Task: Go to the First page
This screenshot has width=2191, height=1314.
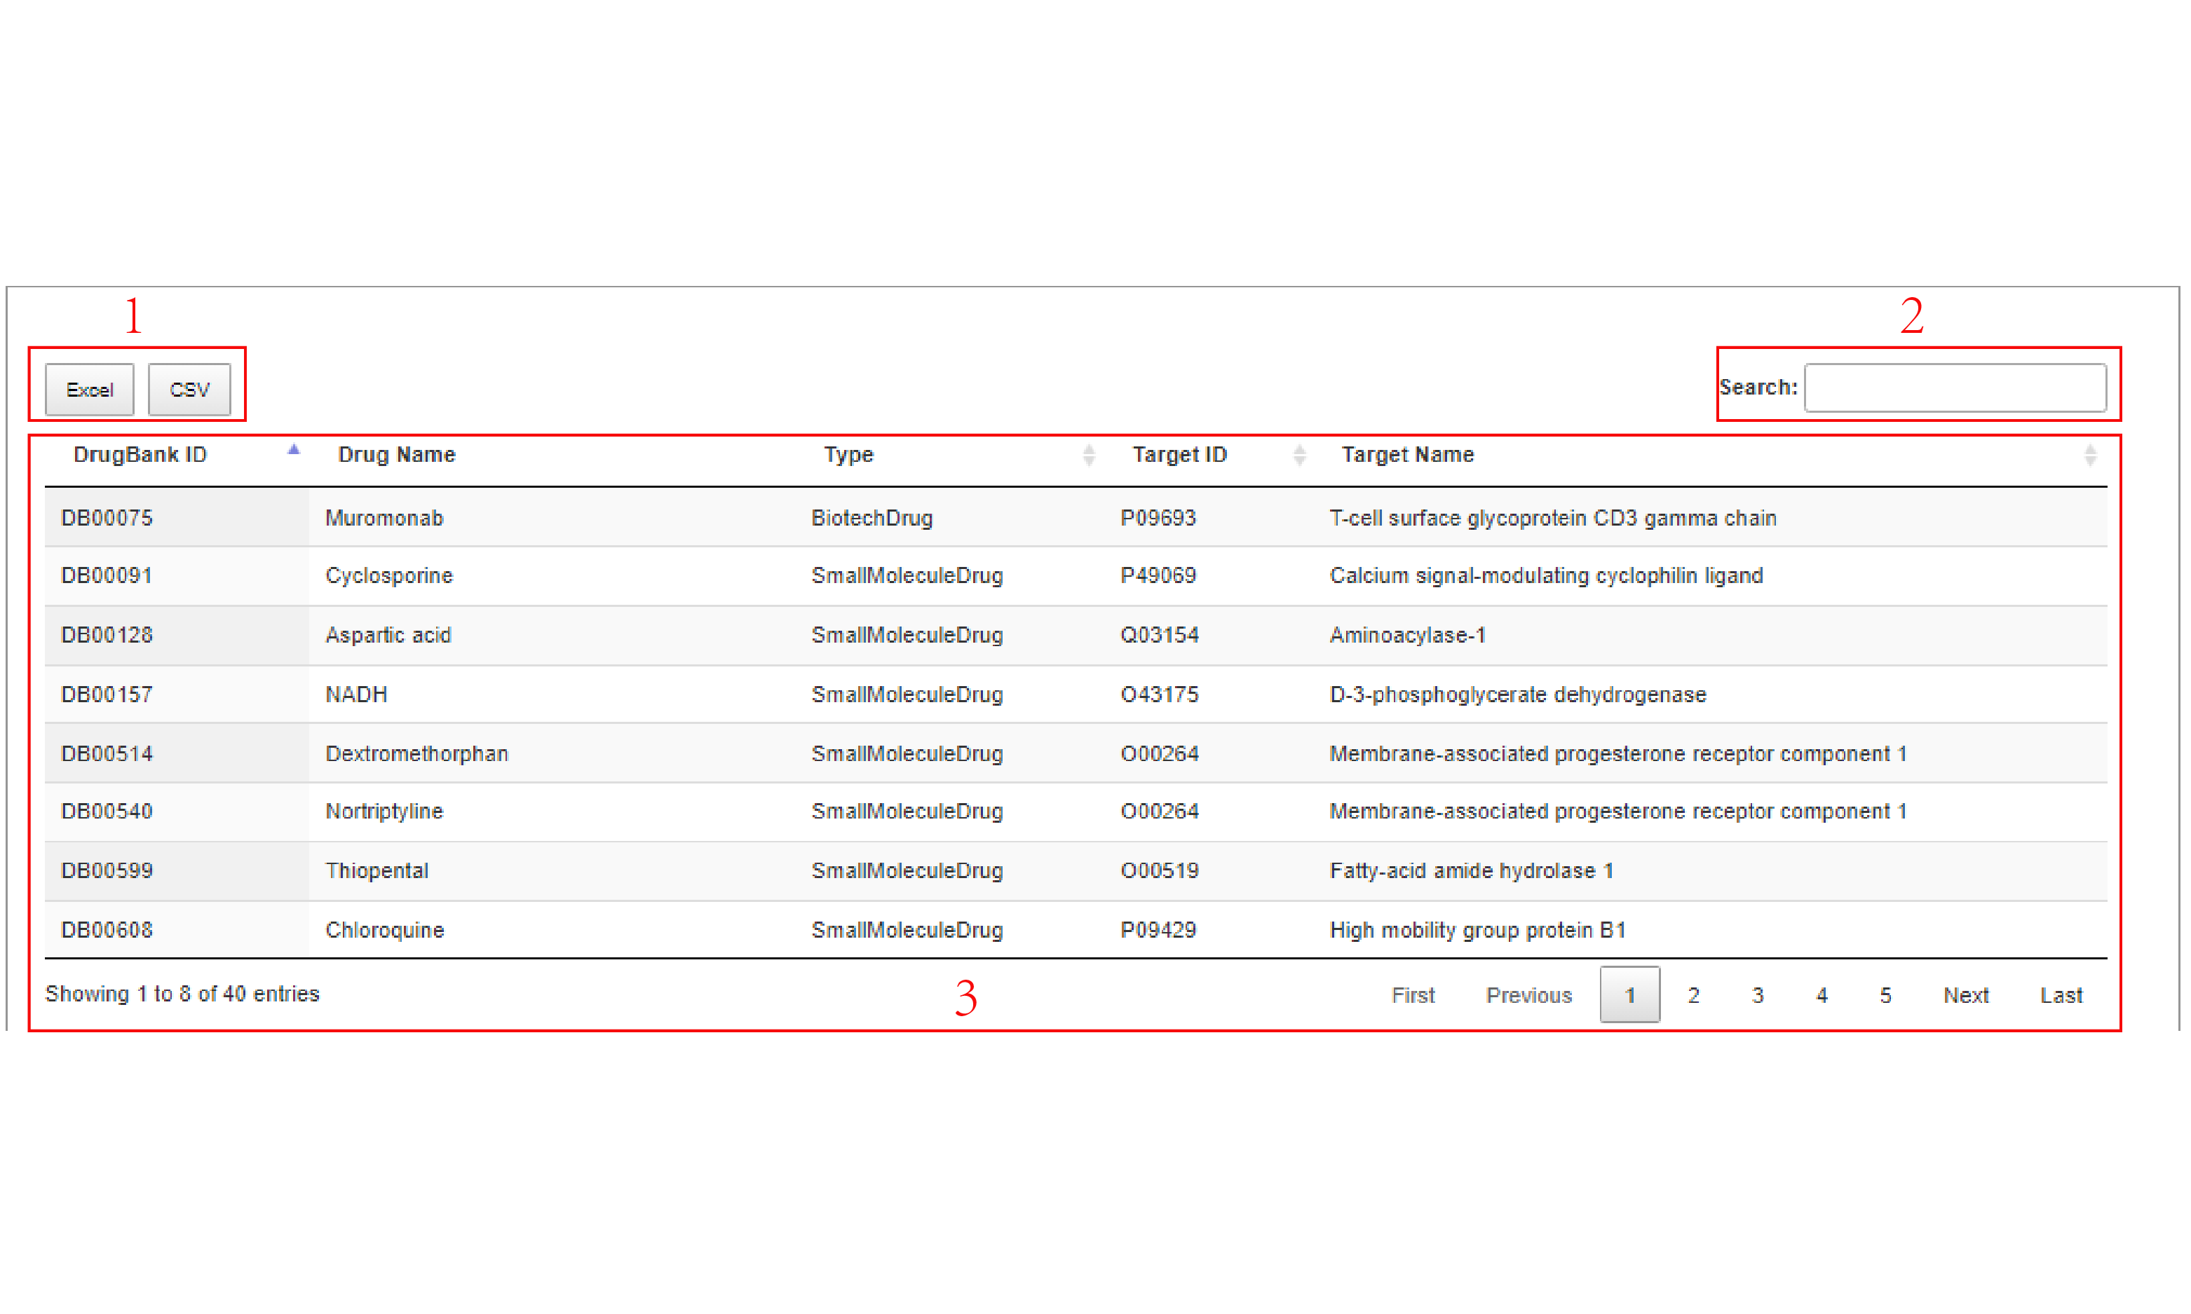Action: pyautogui.click(x=1413, y=995)
